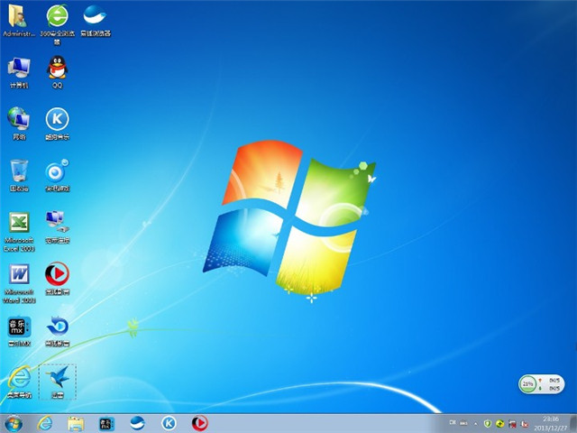Viewport: 577px width, 433px height.
Task: Open Windows Explorer from the taskbar
Action: pos(76,423)
